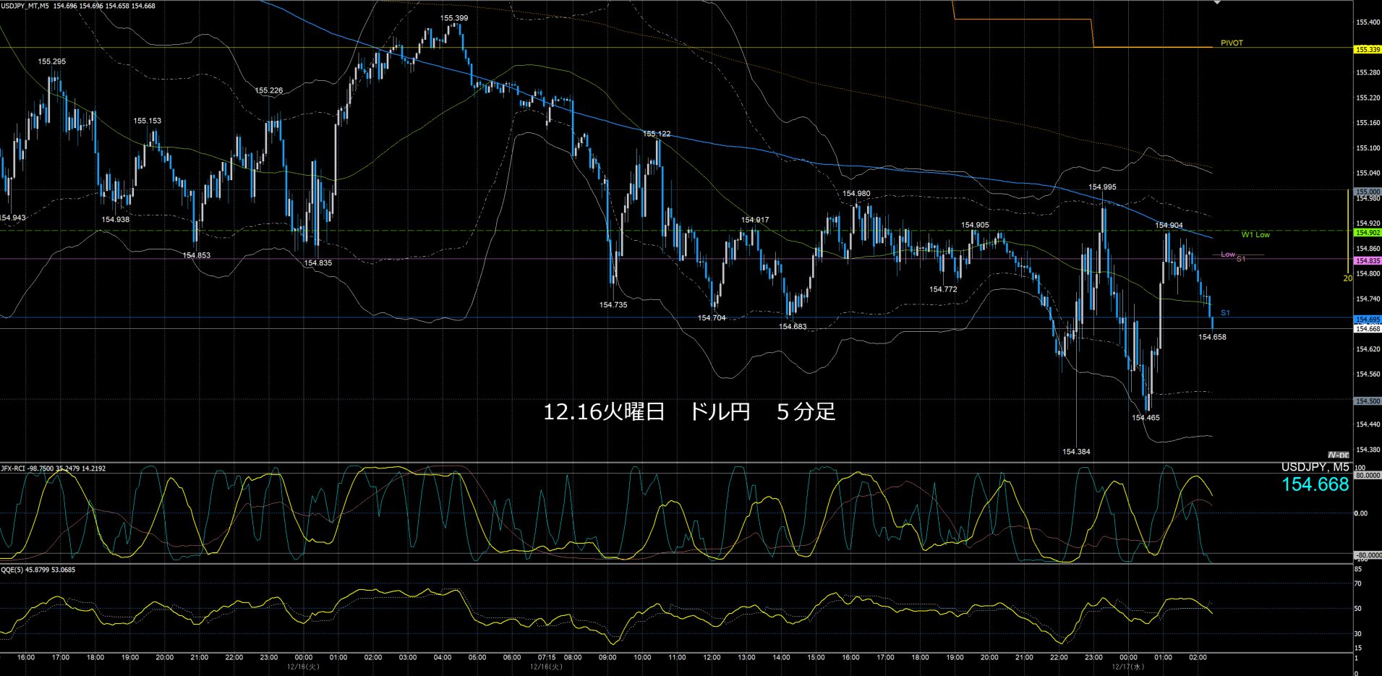Click the green 154.902 price tag
Viewport: 1382px width, 676px height.
click(1367, 233)
